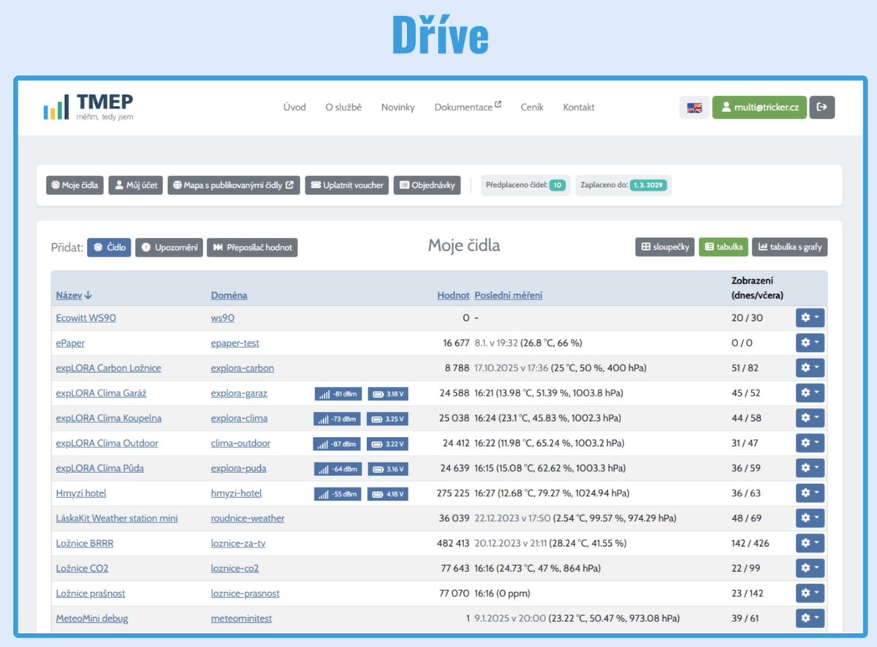The image size is (877, 647).
Task: Open the Úvod menu item
Action: pyautogui.click(x=295, y=107)
